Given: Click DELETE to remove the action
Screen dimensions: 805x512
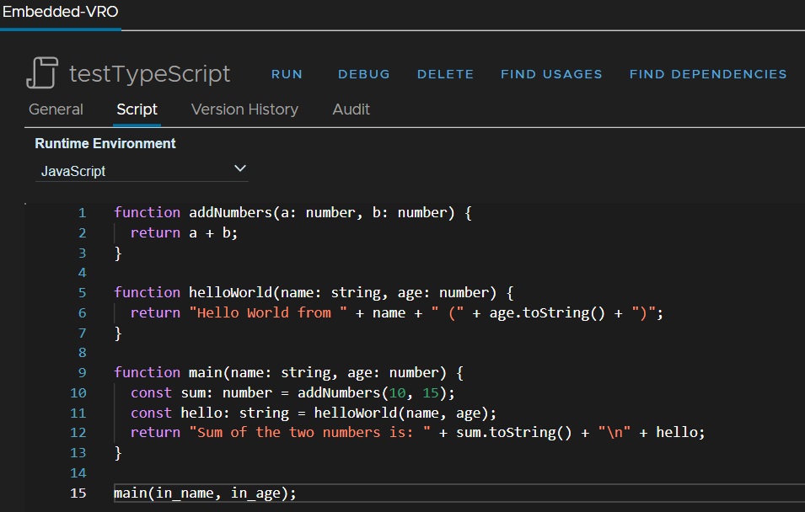Looking at the screenshot, I should pyautogui.click(x=445, y=74).
